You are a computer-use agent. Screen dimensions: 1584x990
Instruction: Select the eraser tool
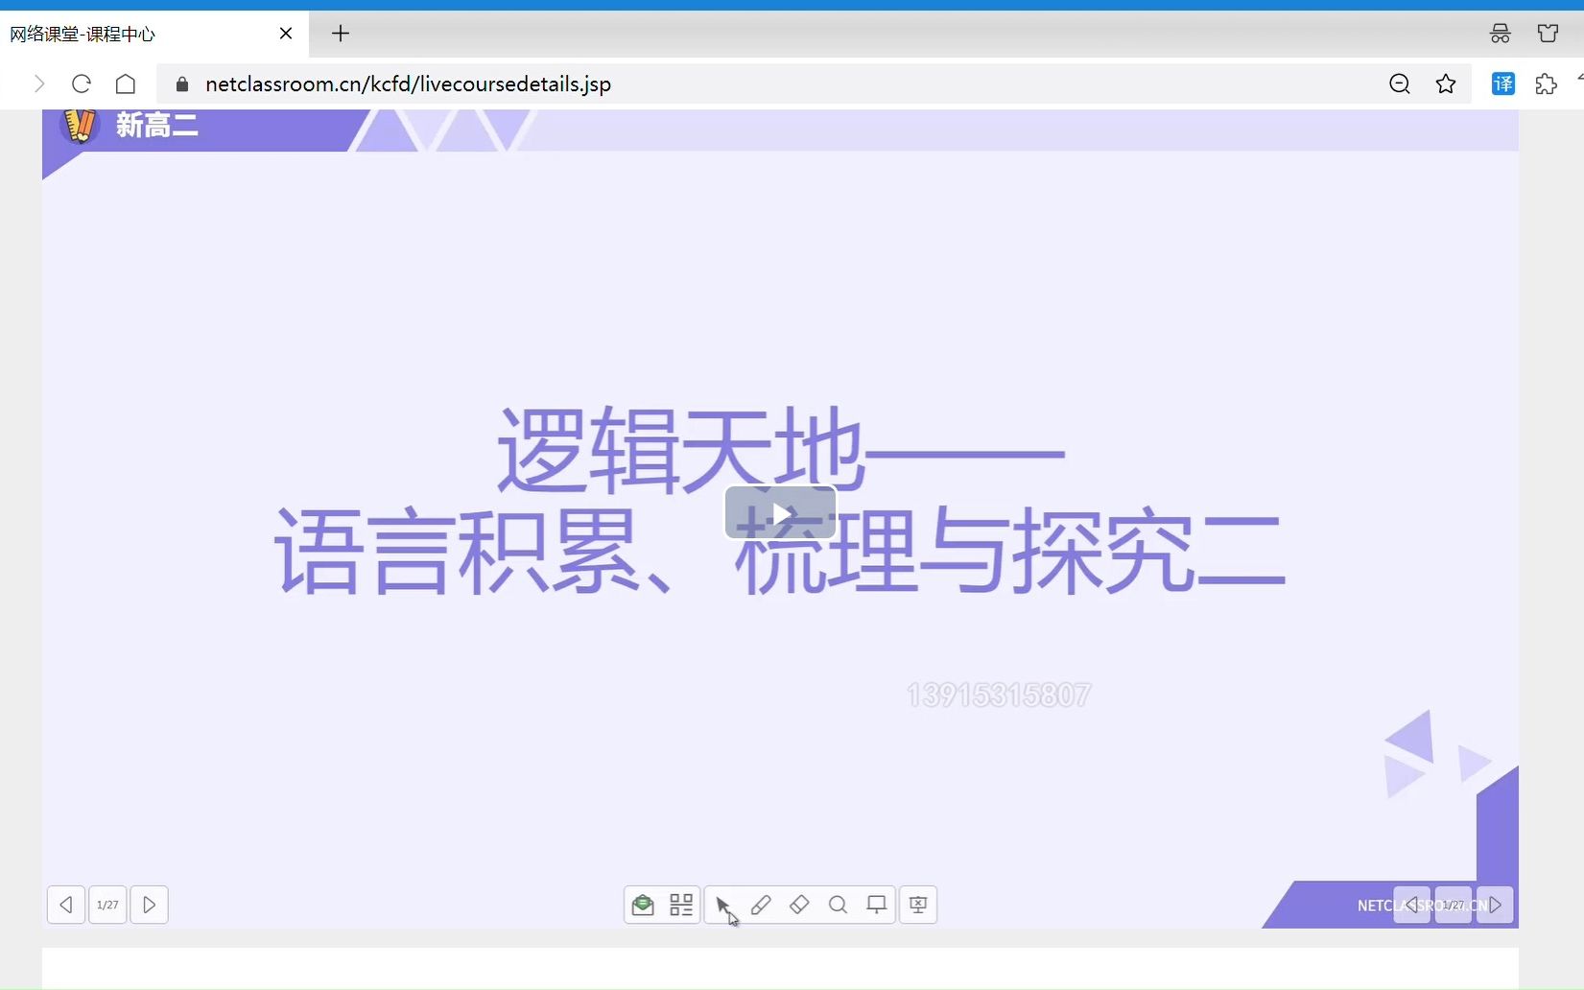[x=799, y=905]
